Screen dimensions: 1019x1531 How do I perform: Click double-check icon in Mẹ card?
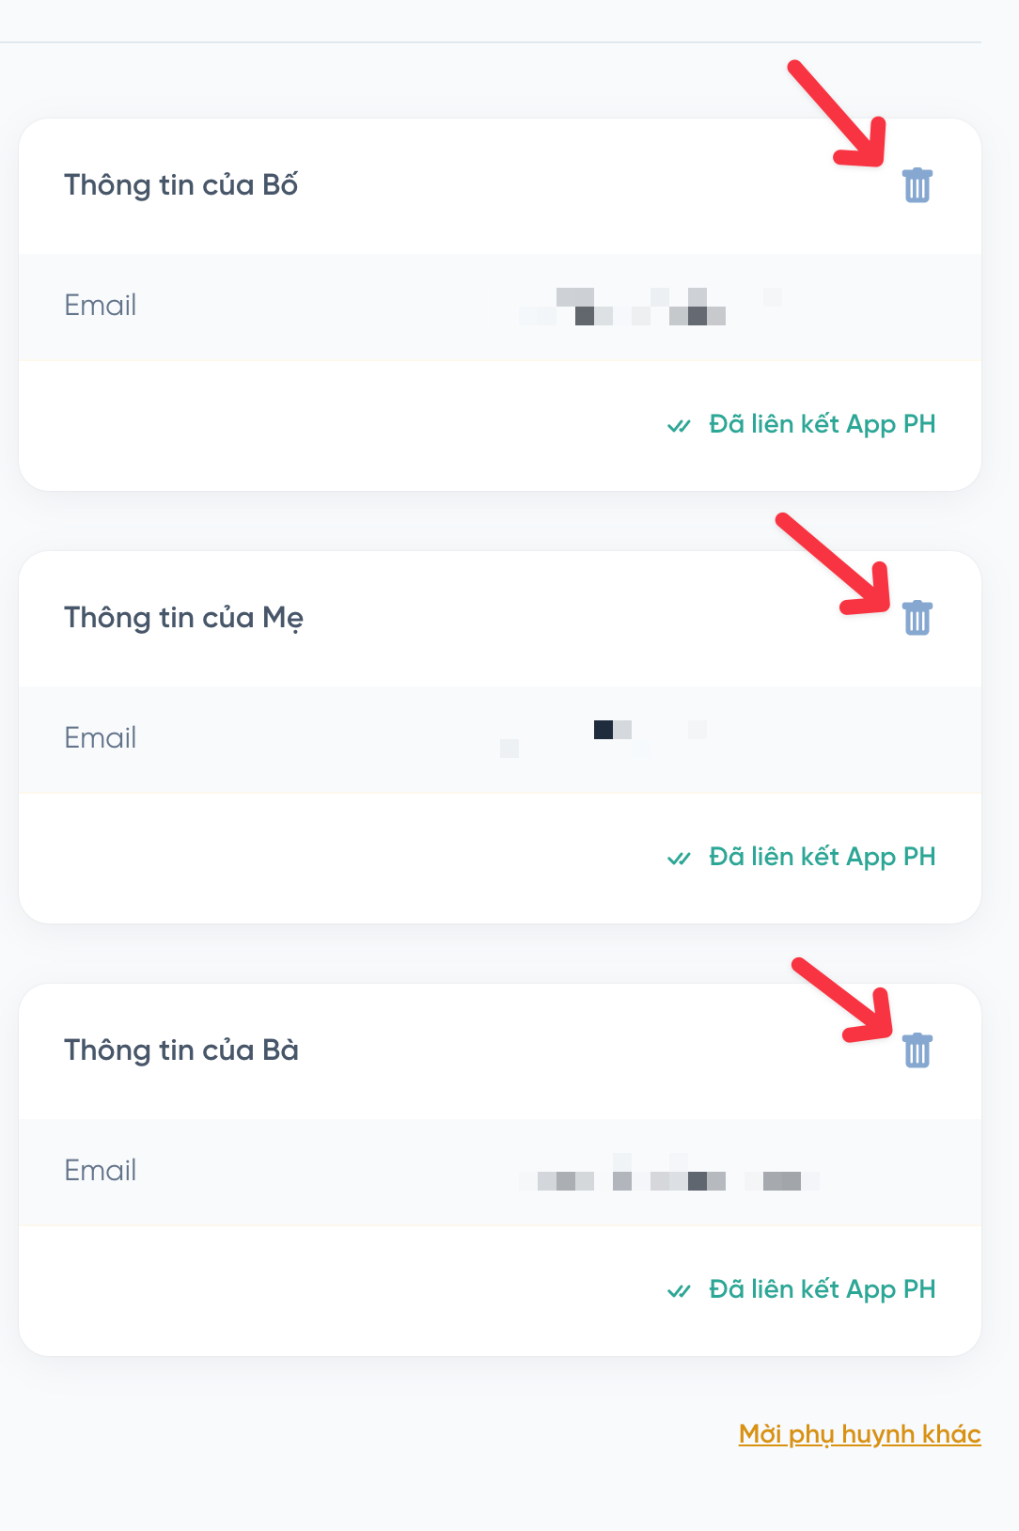pyautogui.click(x=679, y=859)
